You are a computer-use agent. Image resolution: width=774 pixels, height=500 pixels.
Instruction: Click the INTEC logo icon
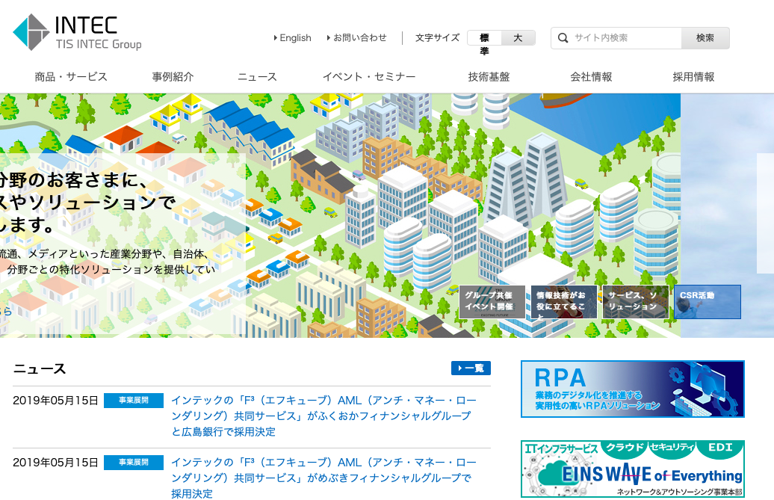tap(31, 32)
